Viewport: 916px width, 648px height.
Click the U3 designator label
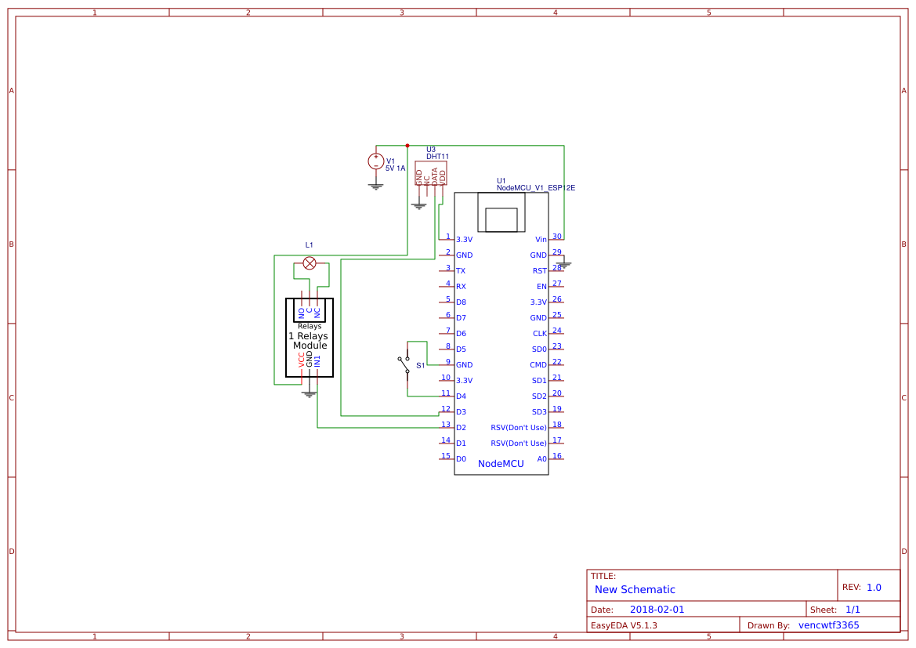(x=430, y=150)
